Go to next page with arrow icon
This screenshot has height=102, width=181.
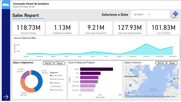(6, 97)
